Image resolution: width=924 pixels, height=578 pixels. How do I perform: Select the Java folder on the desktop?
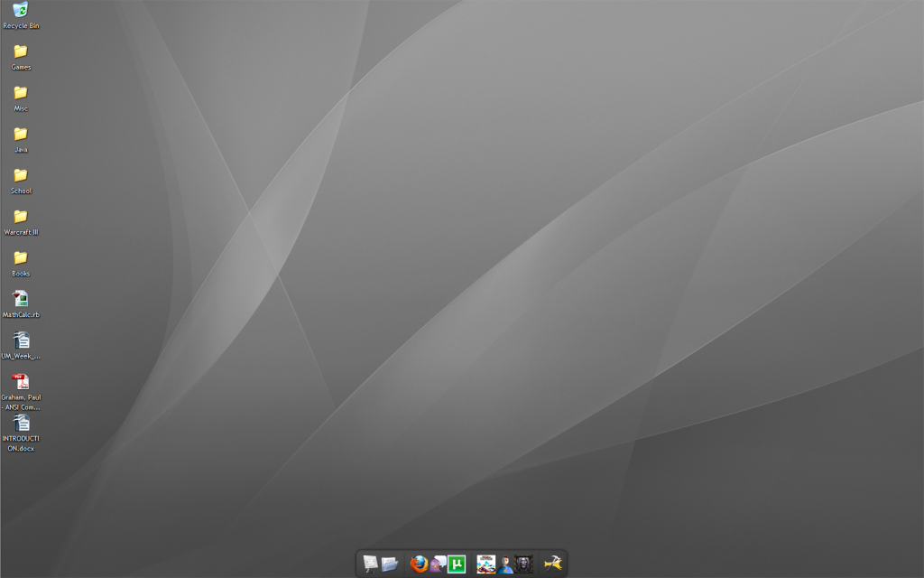[21, 140]
